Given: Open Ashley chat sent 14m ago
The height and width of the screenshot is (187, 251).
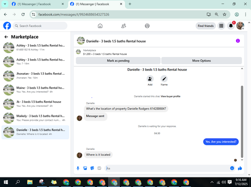Looking at the screenshot, I should pos(35,62).
